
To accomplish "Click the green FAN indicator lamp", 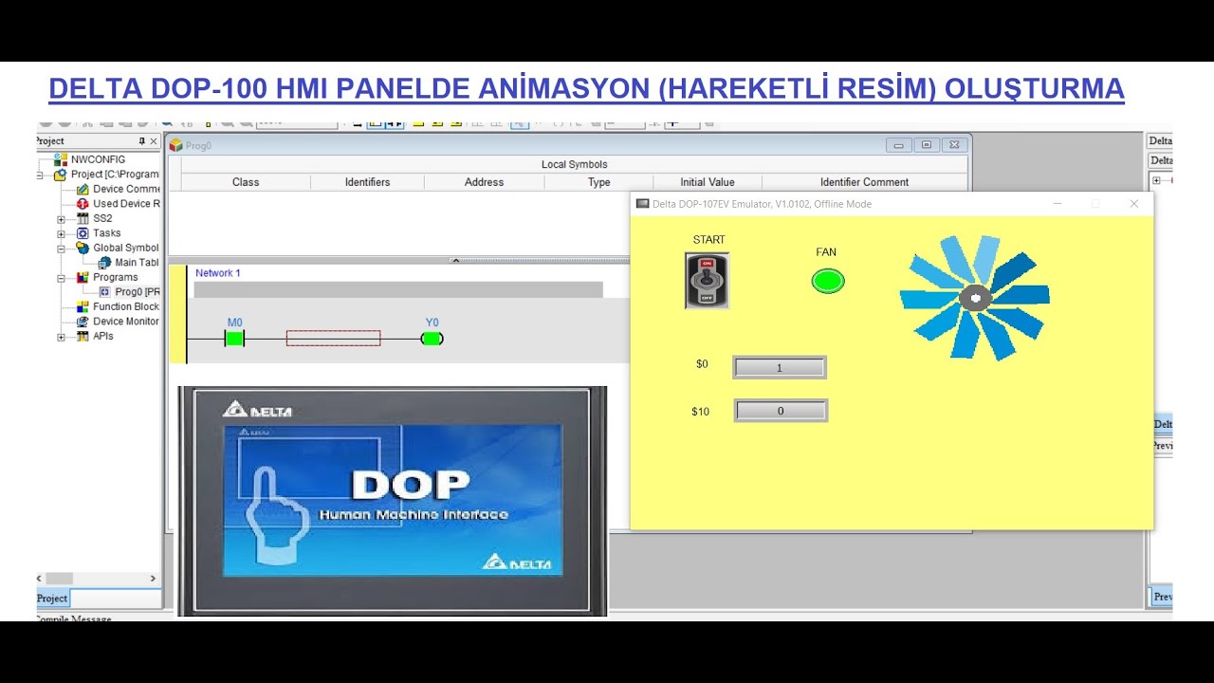I will tap(828, 281).
